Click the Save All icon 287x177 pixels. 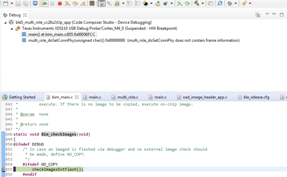pyautogui.click(x=26, y=3)
